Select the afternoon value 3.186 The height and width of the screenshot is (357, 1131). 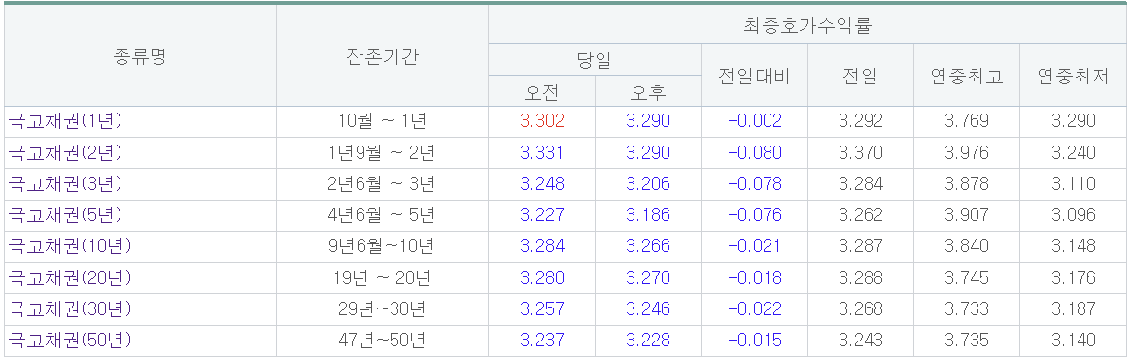(x=648, y=215)
